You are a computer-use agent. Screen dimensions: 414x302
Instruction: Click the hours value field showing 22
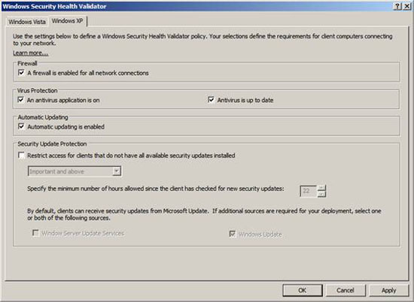coord(308,192)
